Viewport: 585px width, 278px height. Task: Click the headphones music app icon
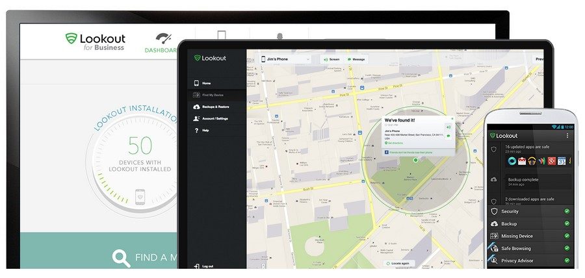coord(532,160)
